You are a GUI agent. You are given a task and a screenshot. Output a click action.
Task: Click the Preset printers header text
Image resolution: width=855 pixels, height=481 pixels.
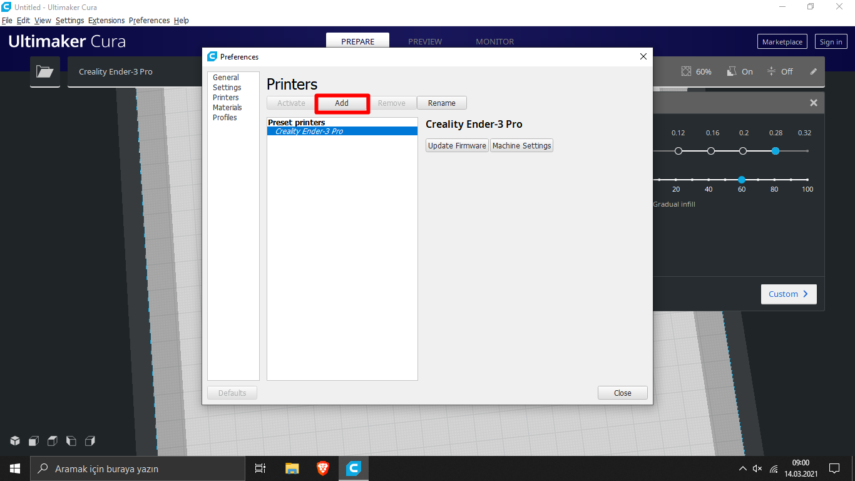[297, 122]
